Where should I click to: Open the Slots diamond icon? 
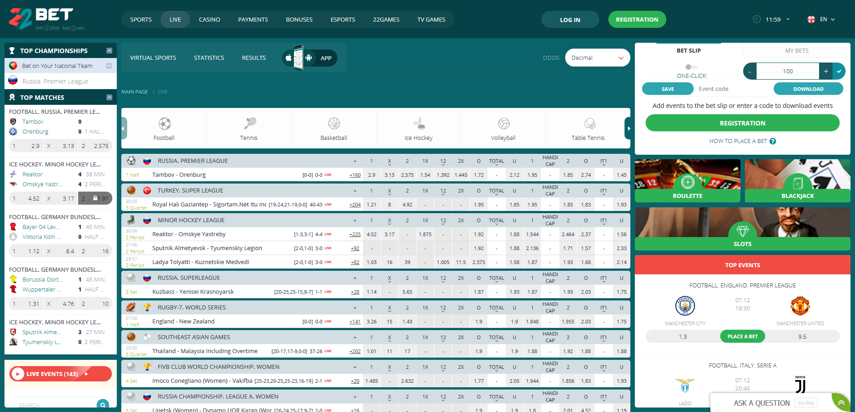coord(742,231)
